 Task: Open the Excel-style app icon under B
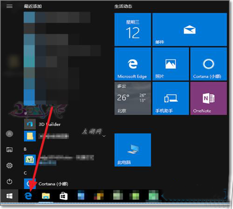(x=30, y=160)
